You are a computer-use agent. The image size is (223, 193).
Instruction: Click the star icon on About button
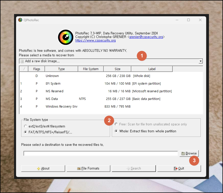pyautogui.click(x=39, y=169)
